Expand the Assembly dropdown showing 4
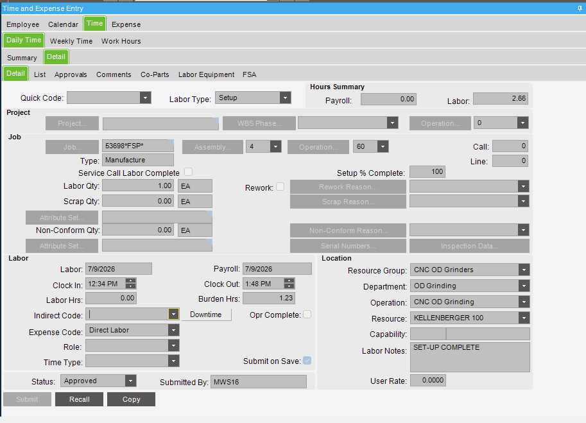 [x=276, y=146]
